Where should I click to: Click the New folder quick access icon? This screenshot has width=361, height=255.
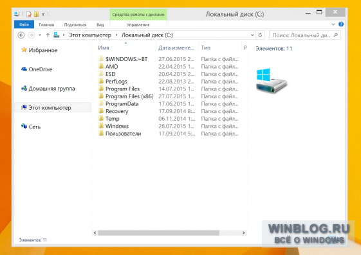tap(36, 14)
